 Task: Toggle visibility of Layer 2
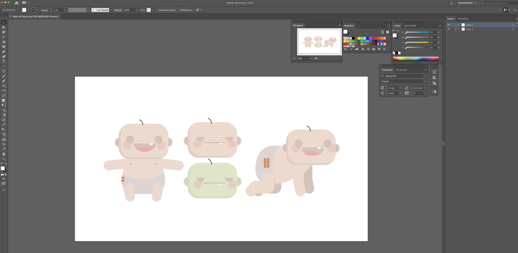(448, 29)
